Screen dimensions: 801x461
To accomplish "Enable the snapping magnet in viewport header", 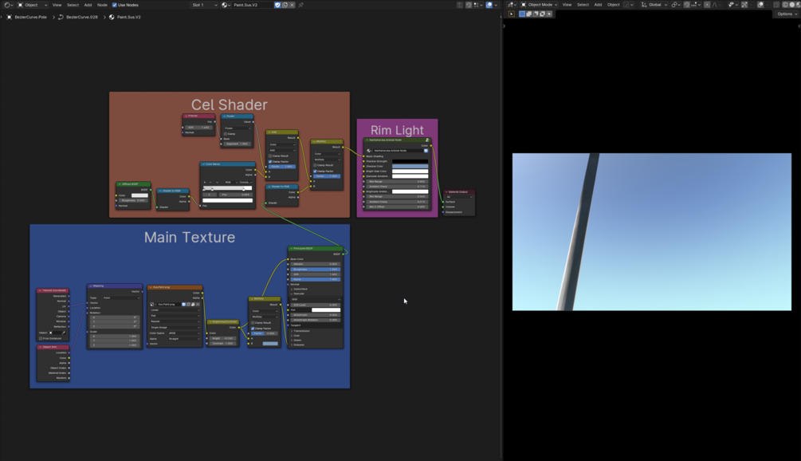I will 687,4.
